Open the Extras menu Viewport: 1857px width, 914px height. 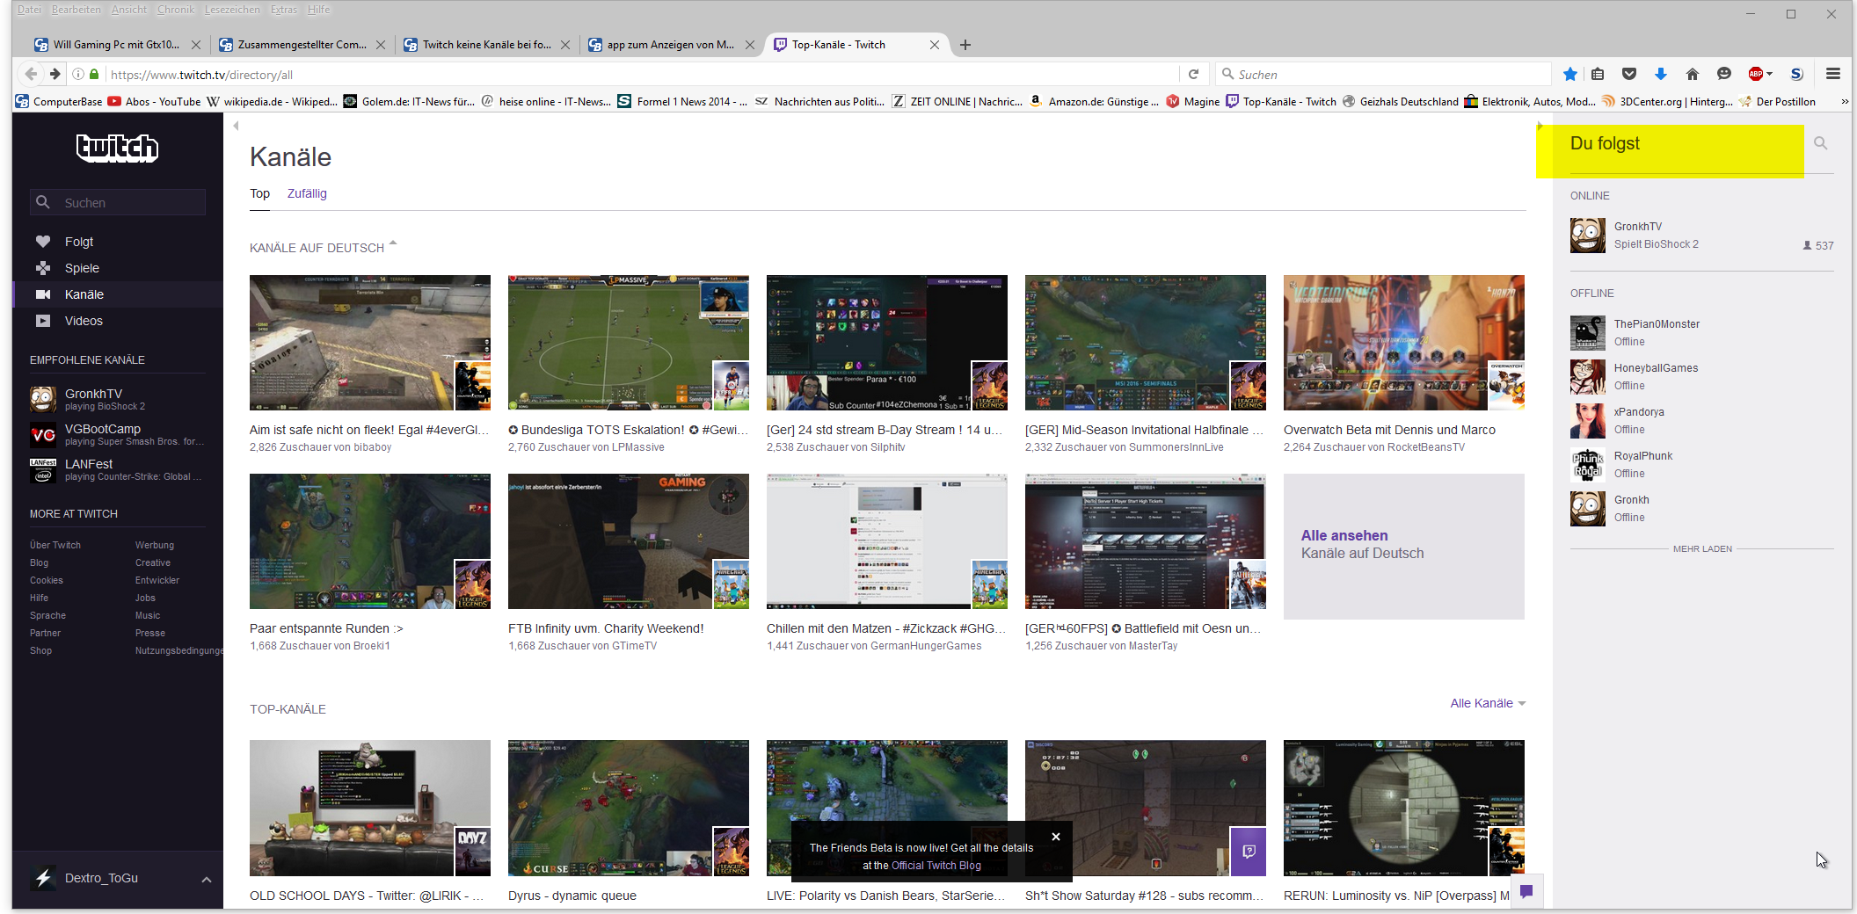(x=284, y=10)
